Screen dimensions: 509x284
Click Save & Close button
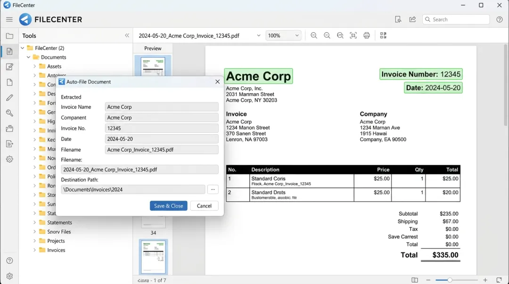pyautogui.click(x=168, y=206)
